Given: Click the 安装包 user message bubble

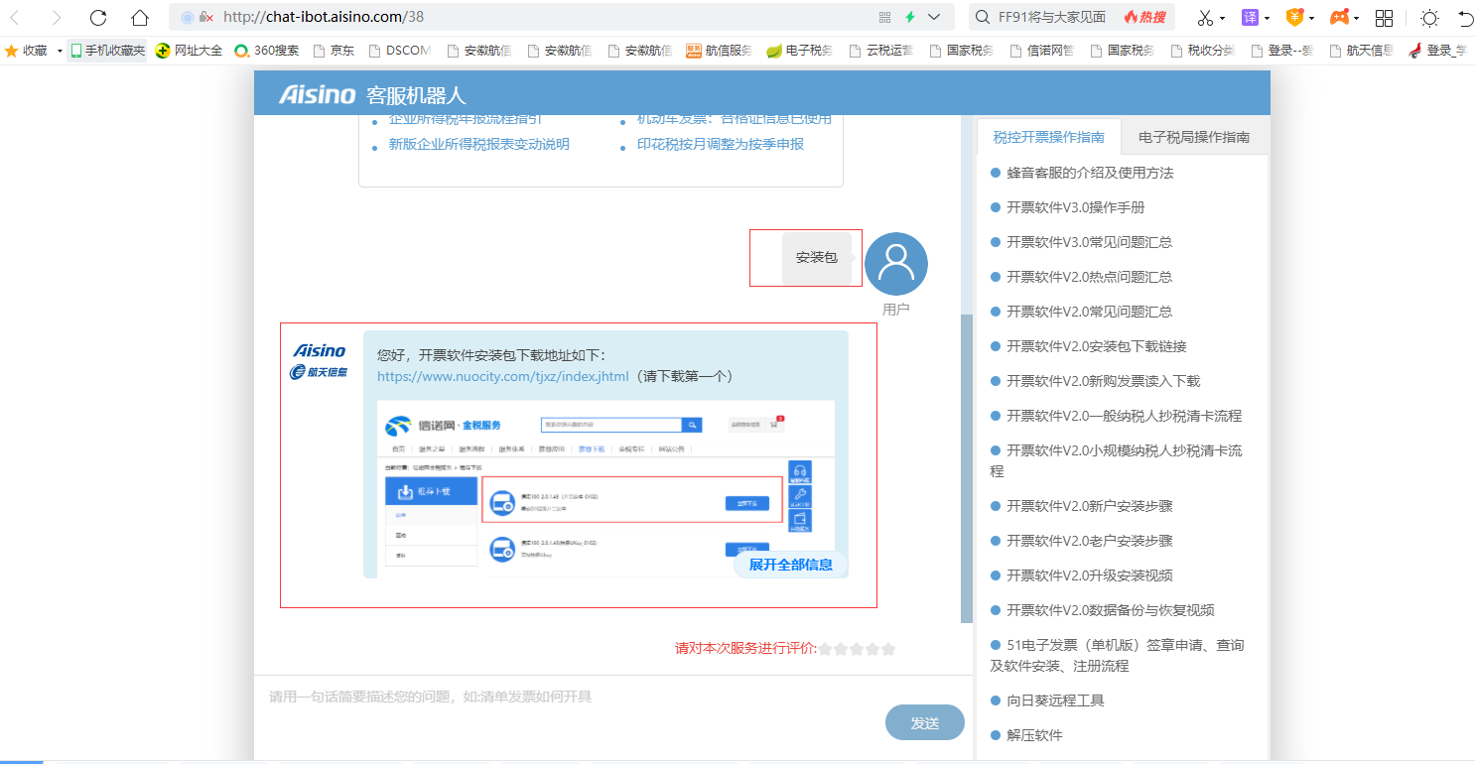Looking at the screenshot, I should [816, 258].
